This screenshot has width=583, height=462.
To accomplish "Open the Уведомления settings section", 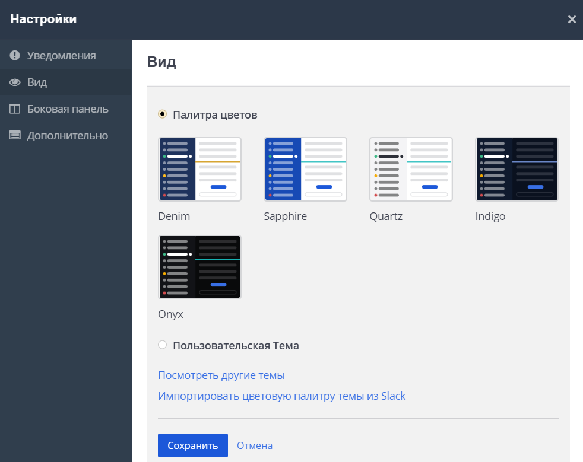I will click(x=61, y=56).
